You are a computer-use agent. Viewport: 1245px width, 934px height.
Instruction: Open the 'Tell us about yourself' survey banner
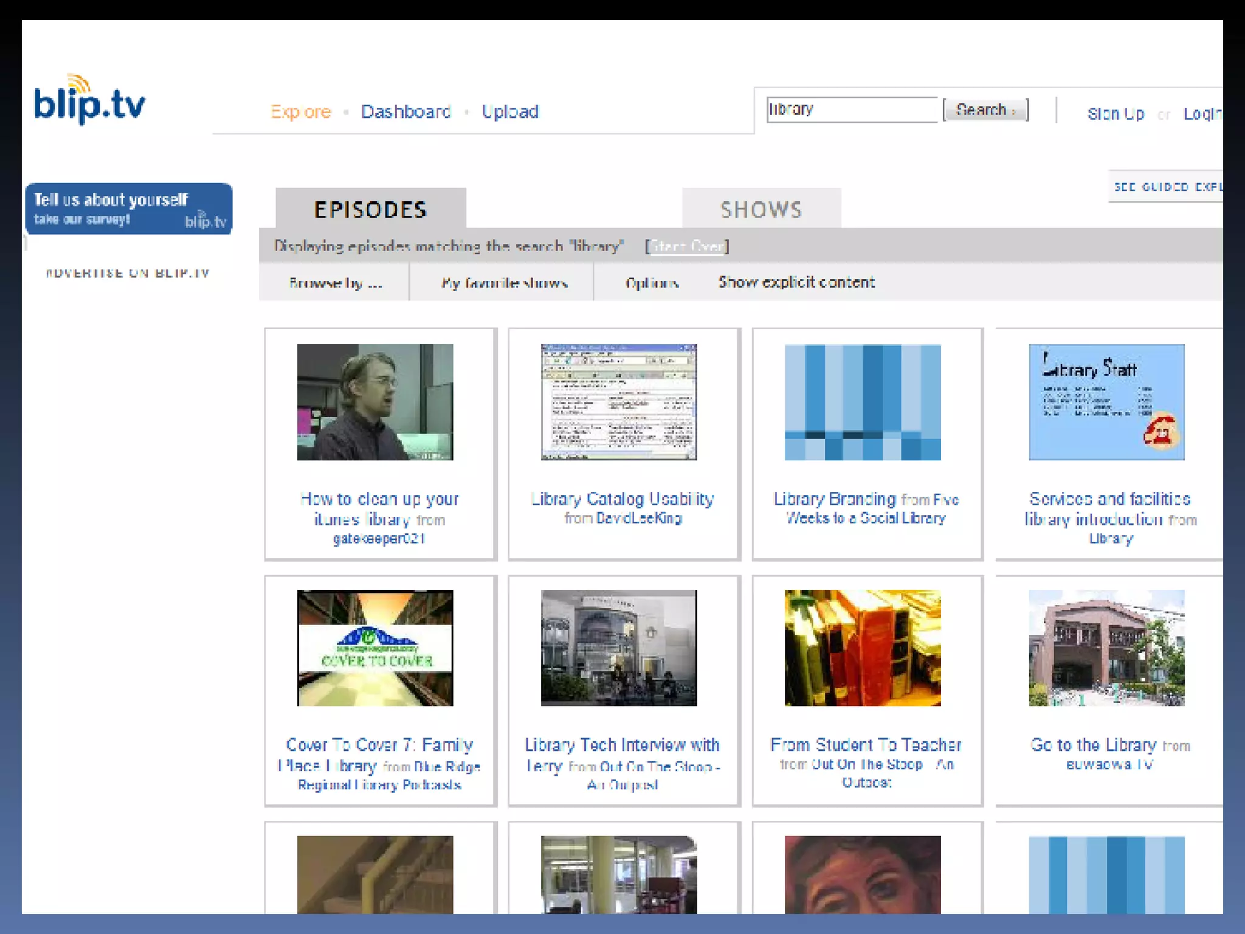(x=128, y=209)
